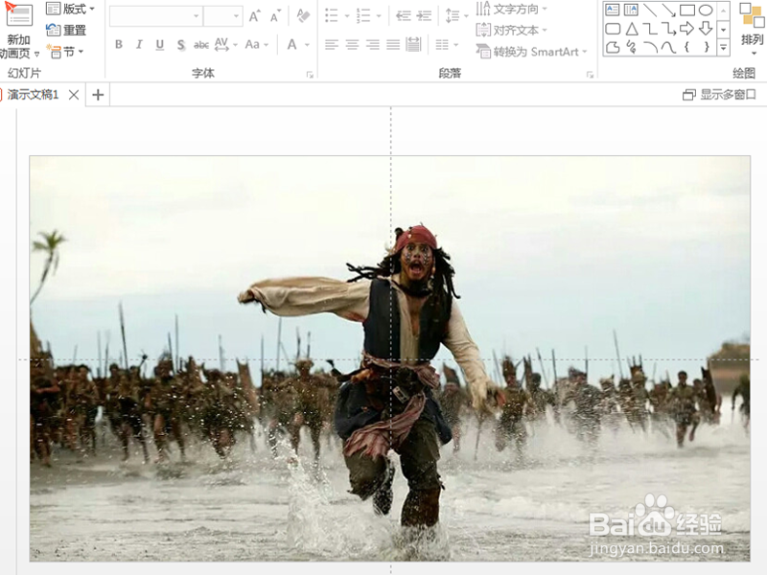
Task: Select the right brace shape
Action: (706, 47)
